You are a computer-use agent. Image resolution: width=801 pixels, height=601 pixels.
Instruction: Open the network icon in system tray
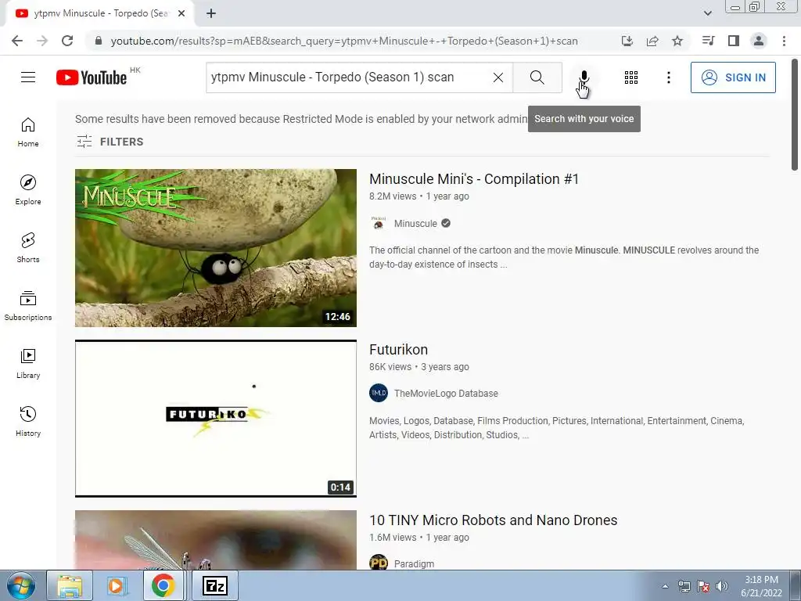click(684, 586)
